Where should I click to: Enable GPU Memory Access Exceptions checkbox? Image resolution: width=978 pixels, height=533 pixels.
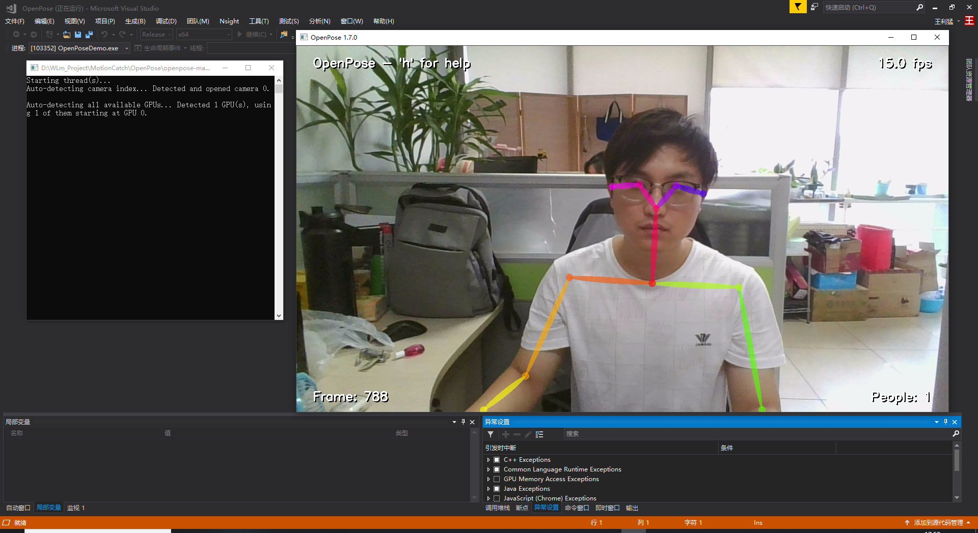click(497, 479)
